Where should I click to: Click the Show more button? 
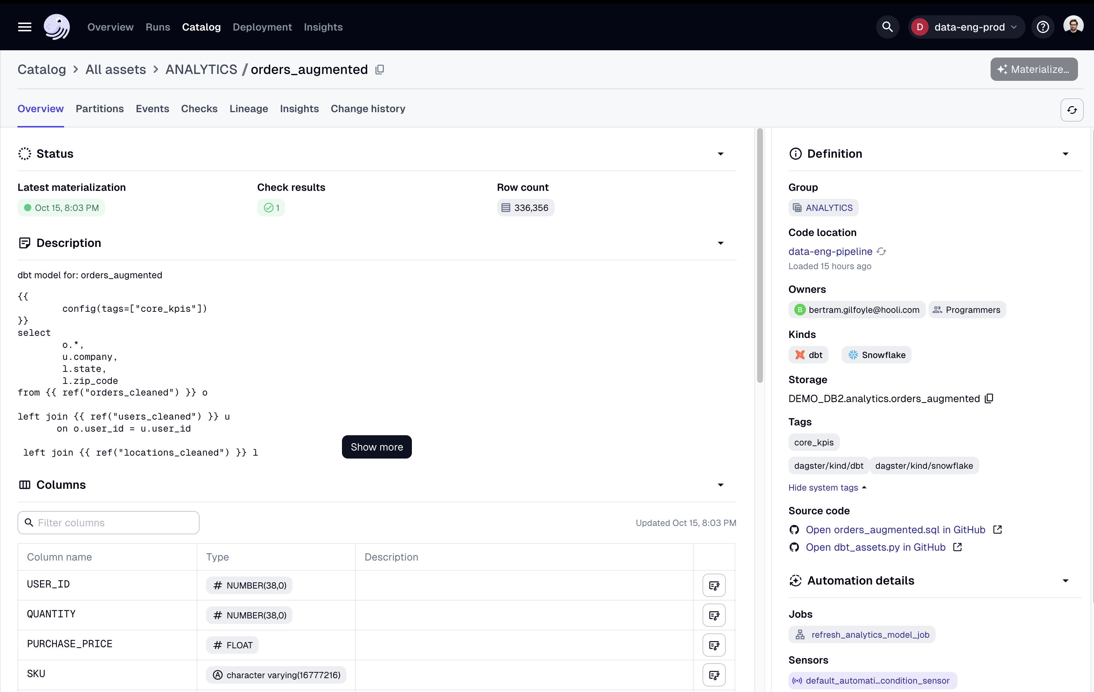[x=377, y=447]
